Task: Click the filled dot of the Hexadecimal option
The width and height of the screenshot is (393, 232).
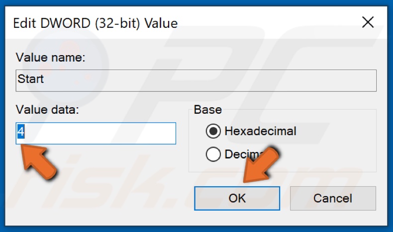Action: pyautogui.click(x=213, y=131)
